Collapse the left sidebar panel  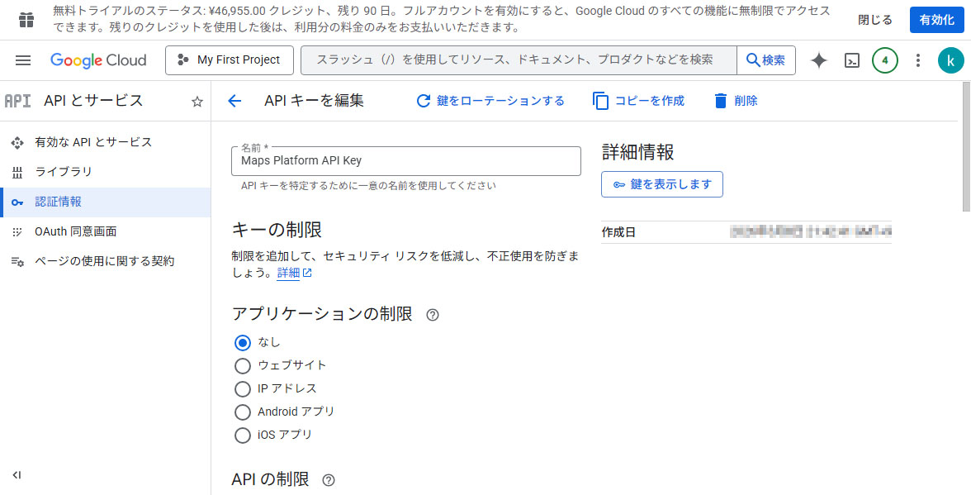pyautogui.click(x=17, y=475)
